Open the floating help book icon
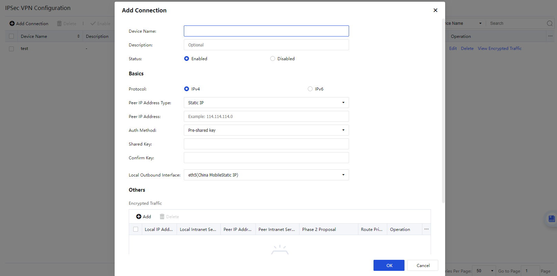 (551, 219)
